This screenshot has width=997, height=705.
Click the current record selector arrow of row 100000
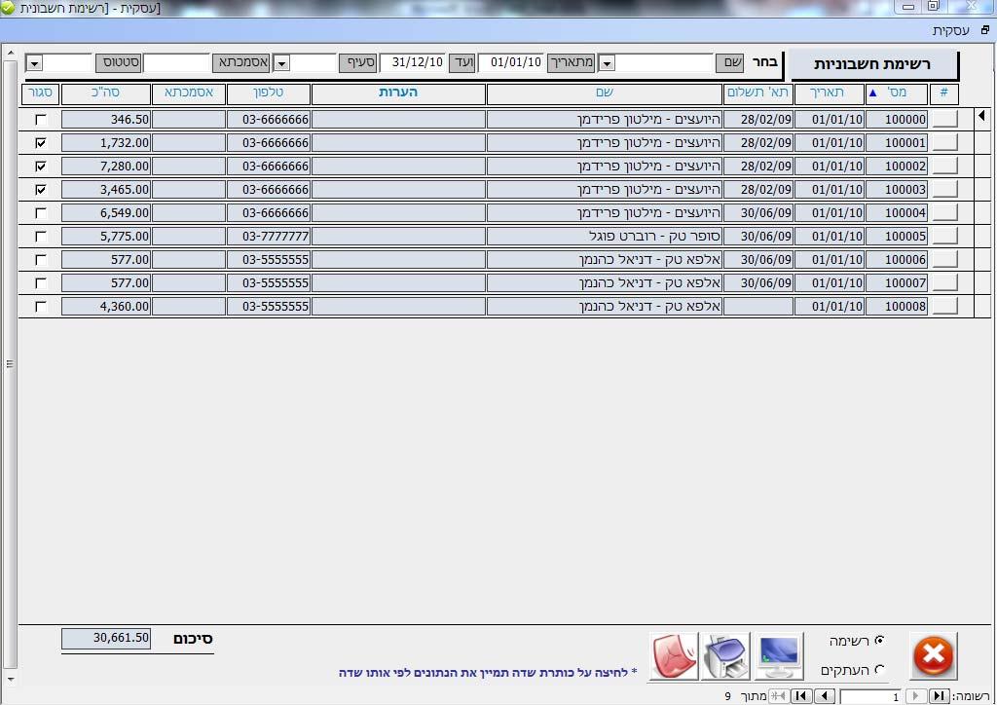[x=982, y=116]
